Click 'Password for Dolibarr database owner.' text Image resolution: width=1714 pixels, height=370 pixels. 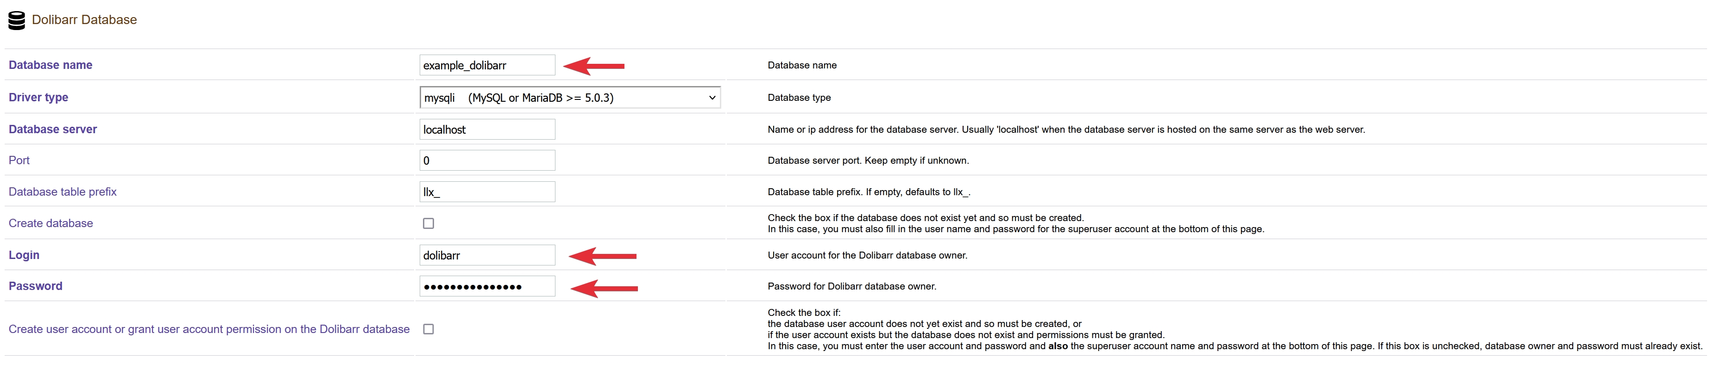tap(852, 286)
